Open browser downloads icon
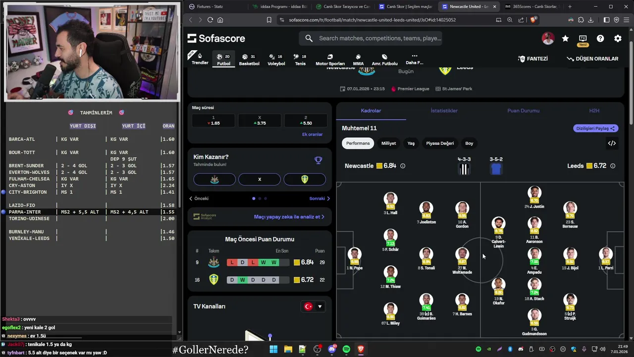Image resolution: width=634 pixels, height=357 pixels. click(x=590, y=20)
